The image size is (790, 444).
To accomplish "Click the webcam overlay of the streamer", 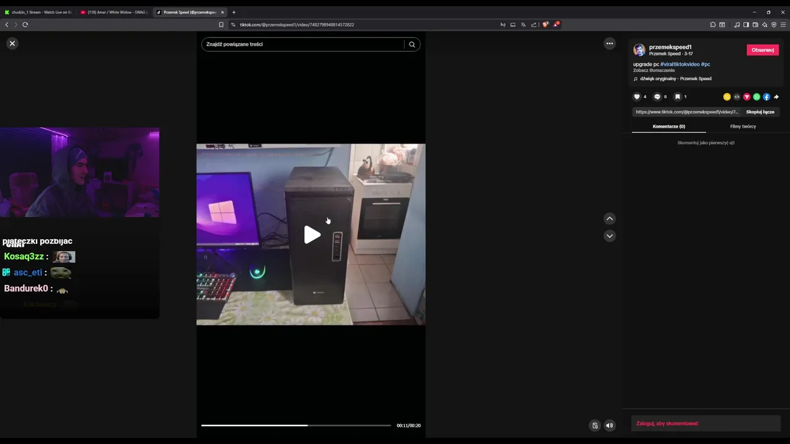I will pos(80,172).
